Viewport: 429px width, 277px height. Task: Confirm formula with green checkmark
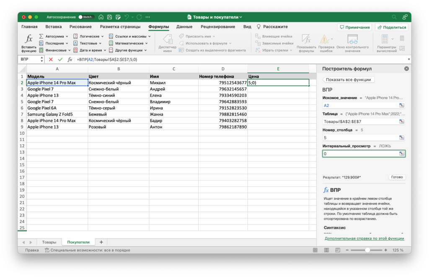point(60,59)
